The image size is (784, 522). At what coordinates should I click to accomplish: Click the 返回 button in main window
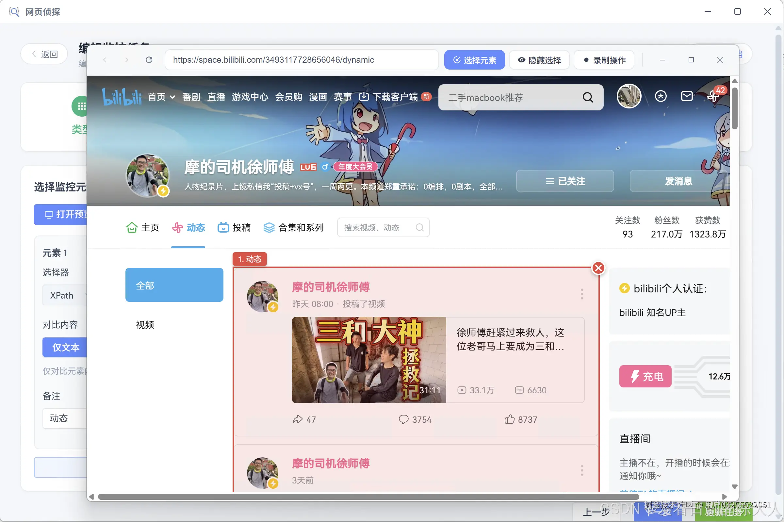click(x=44, y=54)
